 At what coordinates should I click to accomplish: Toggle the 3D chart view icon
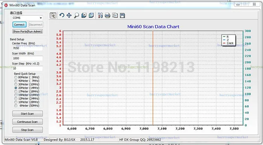tap(91, 15)
